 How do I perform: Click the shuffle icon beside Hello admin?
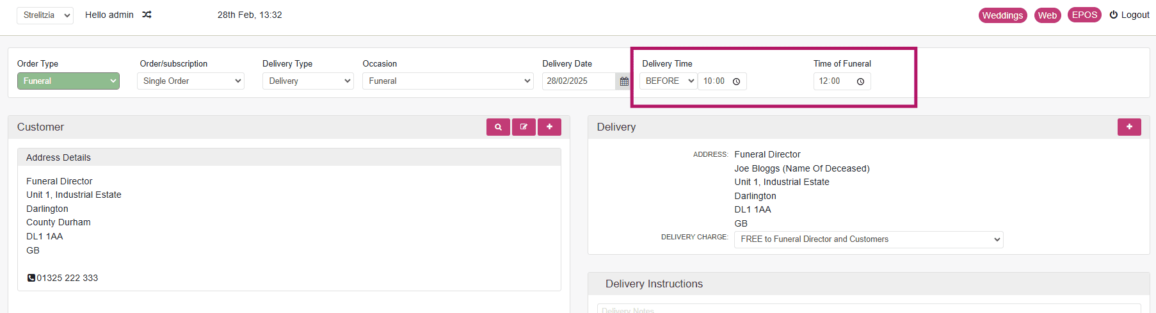tap(147, 15)
